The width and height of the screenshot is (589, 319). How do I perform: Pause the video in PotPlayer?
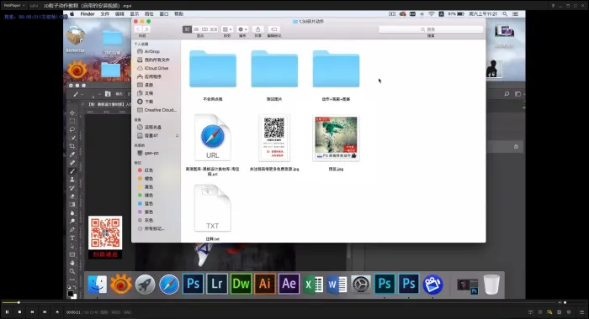[x=7, y=312]
